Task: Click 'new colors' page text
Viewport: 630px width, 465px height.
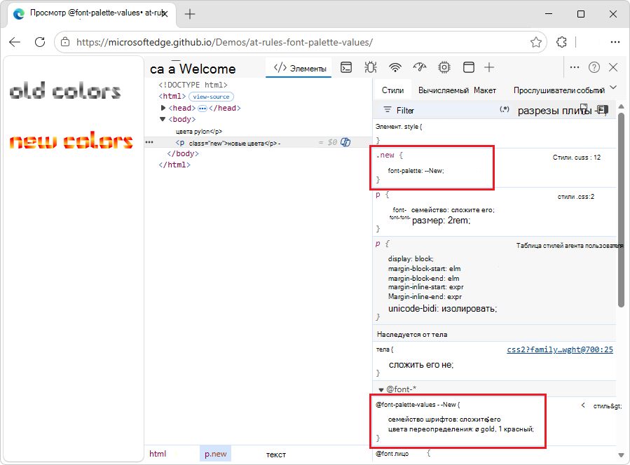Action: point(71,141)
